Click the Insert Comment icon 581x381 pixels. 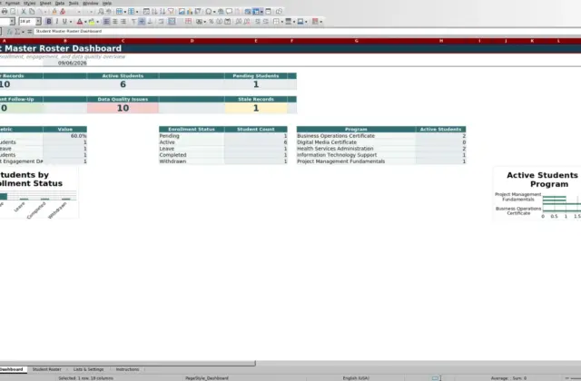click(x=229, y=12)
